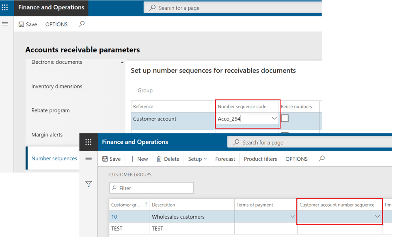
Task: Open Customer account number sequence dropdown
Action: pos(377,217)
